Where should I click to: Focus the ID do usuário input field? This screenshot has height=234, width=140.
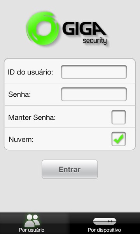pos(94,72)
